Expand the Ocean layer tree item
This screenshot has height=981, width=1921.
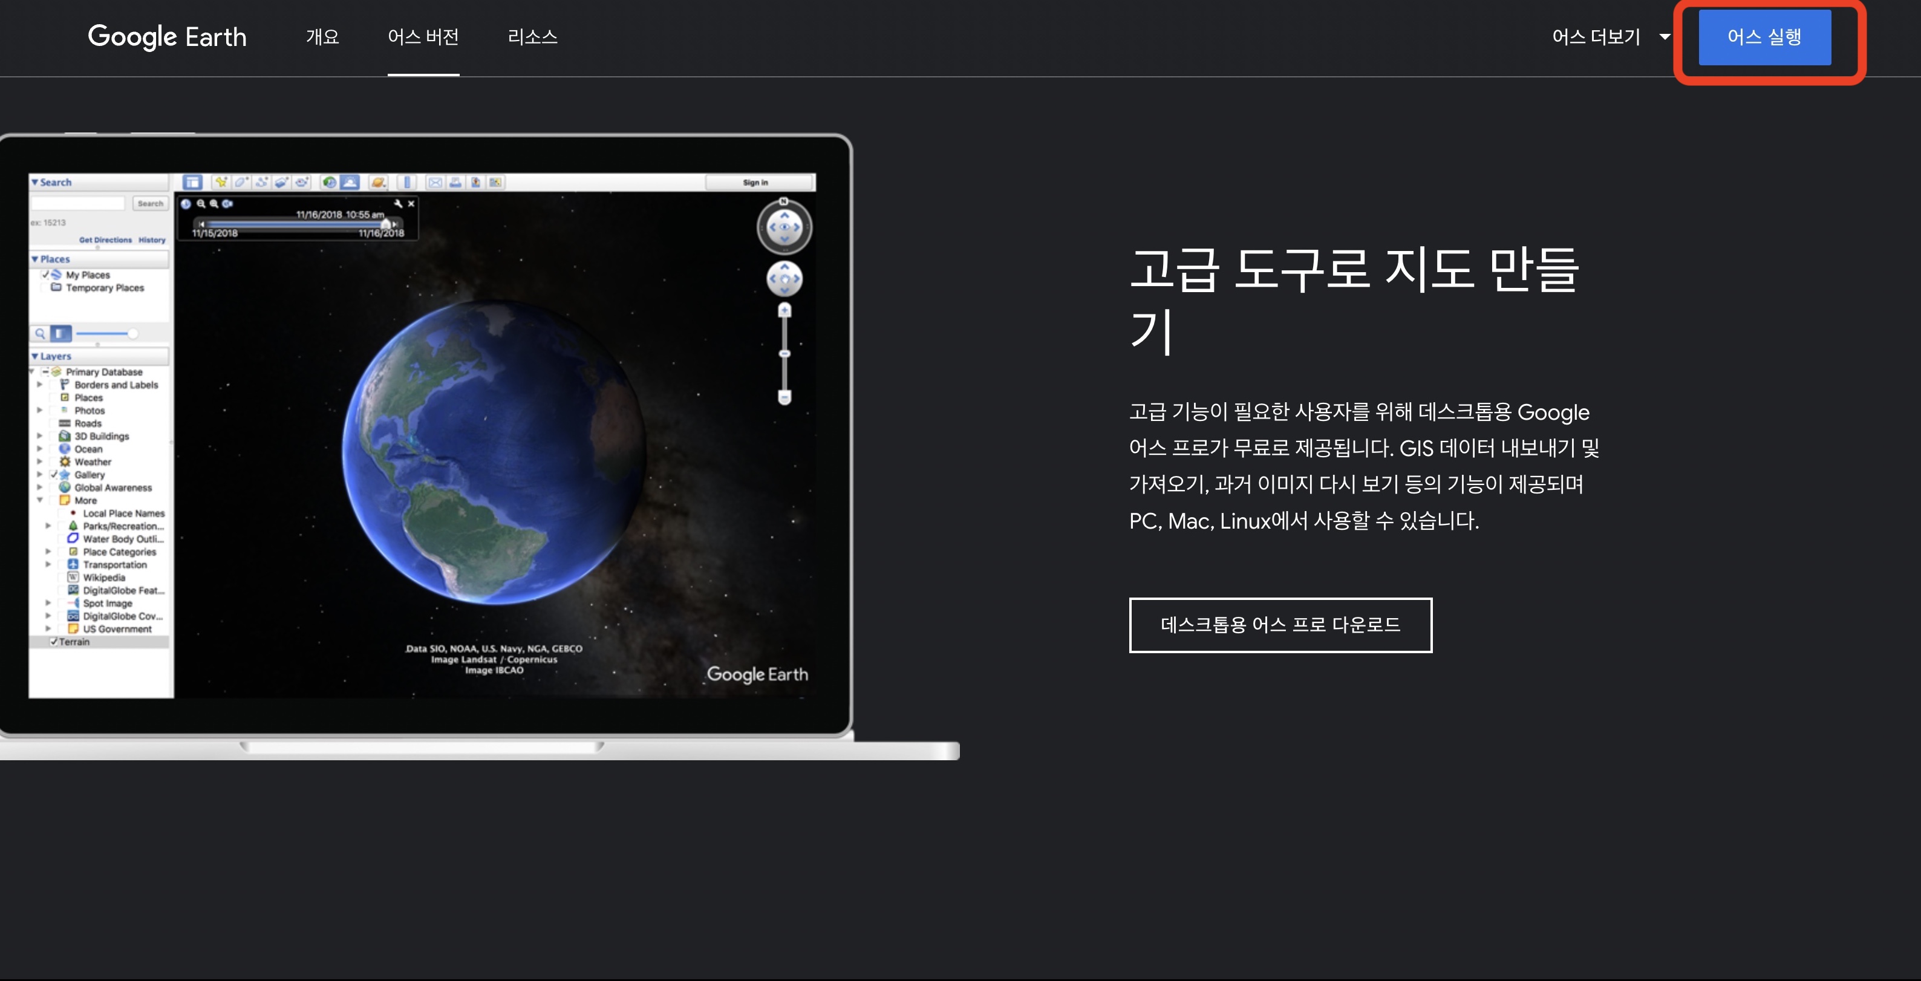click(39, 449)
